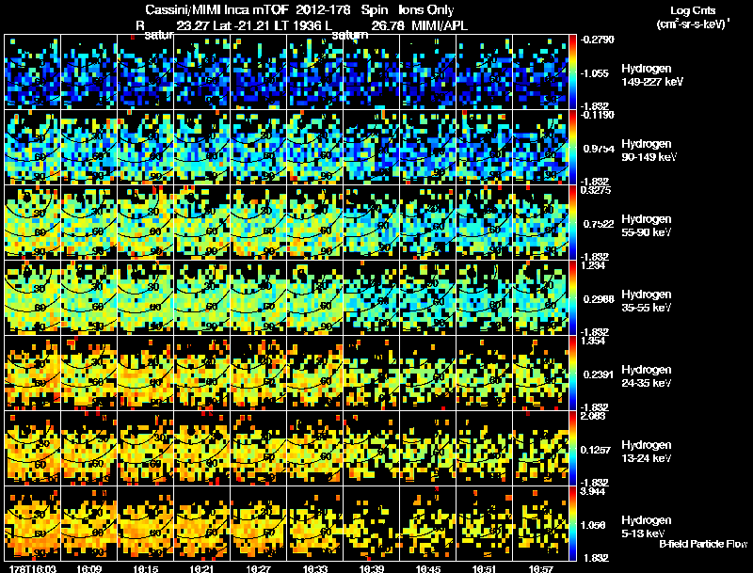Image resolution: width=753 pixels, height=573 pixels.
Task: Click the MIMI/APL label in the header
Action: pyautogui.click(x=440, y=26)
